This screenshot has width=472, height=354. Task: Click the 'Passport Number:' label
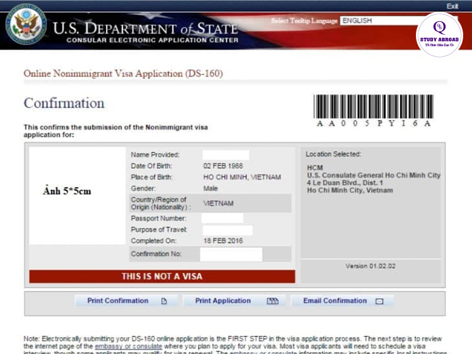tap(158, 218)
